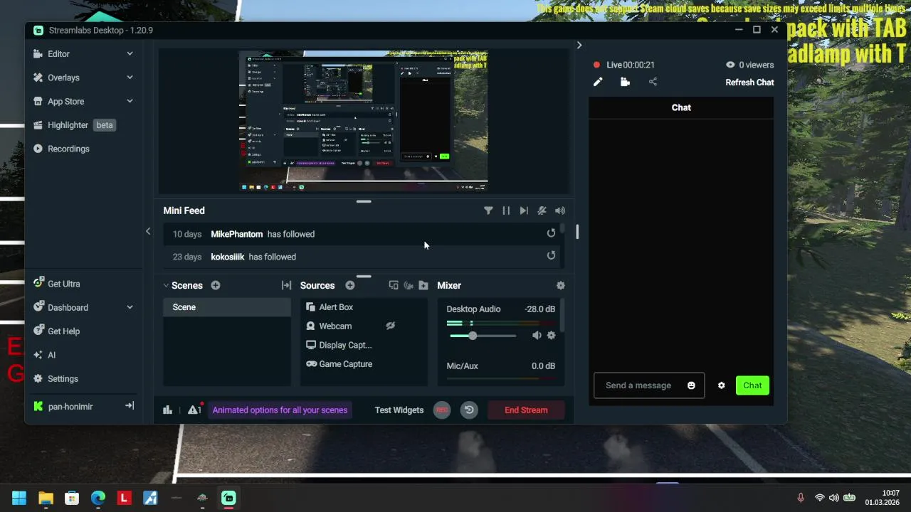This screenshot has width=911, height=512.
Task: Collapse the Scenes panel chevron
Action: 166,286
